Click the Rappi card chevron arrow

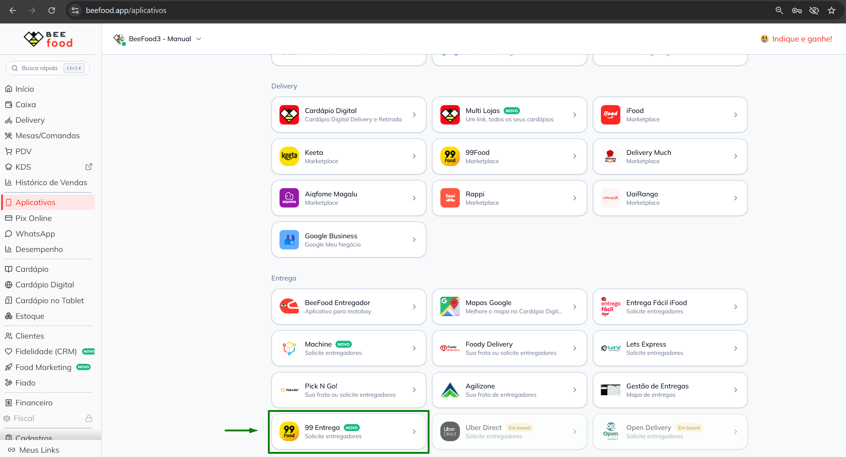(574, 198)
